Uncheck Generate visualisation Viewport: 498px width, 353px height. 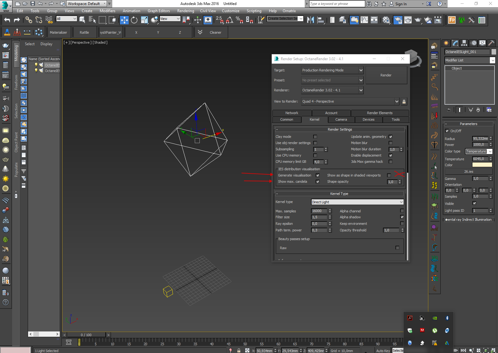point(318,175)
